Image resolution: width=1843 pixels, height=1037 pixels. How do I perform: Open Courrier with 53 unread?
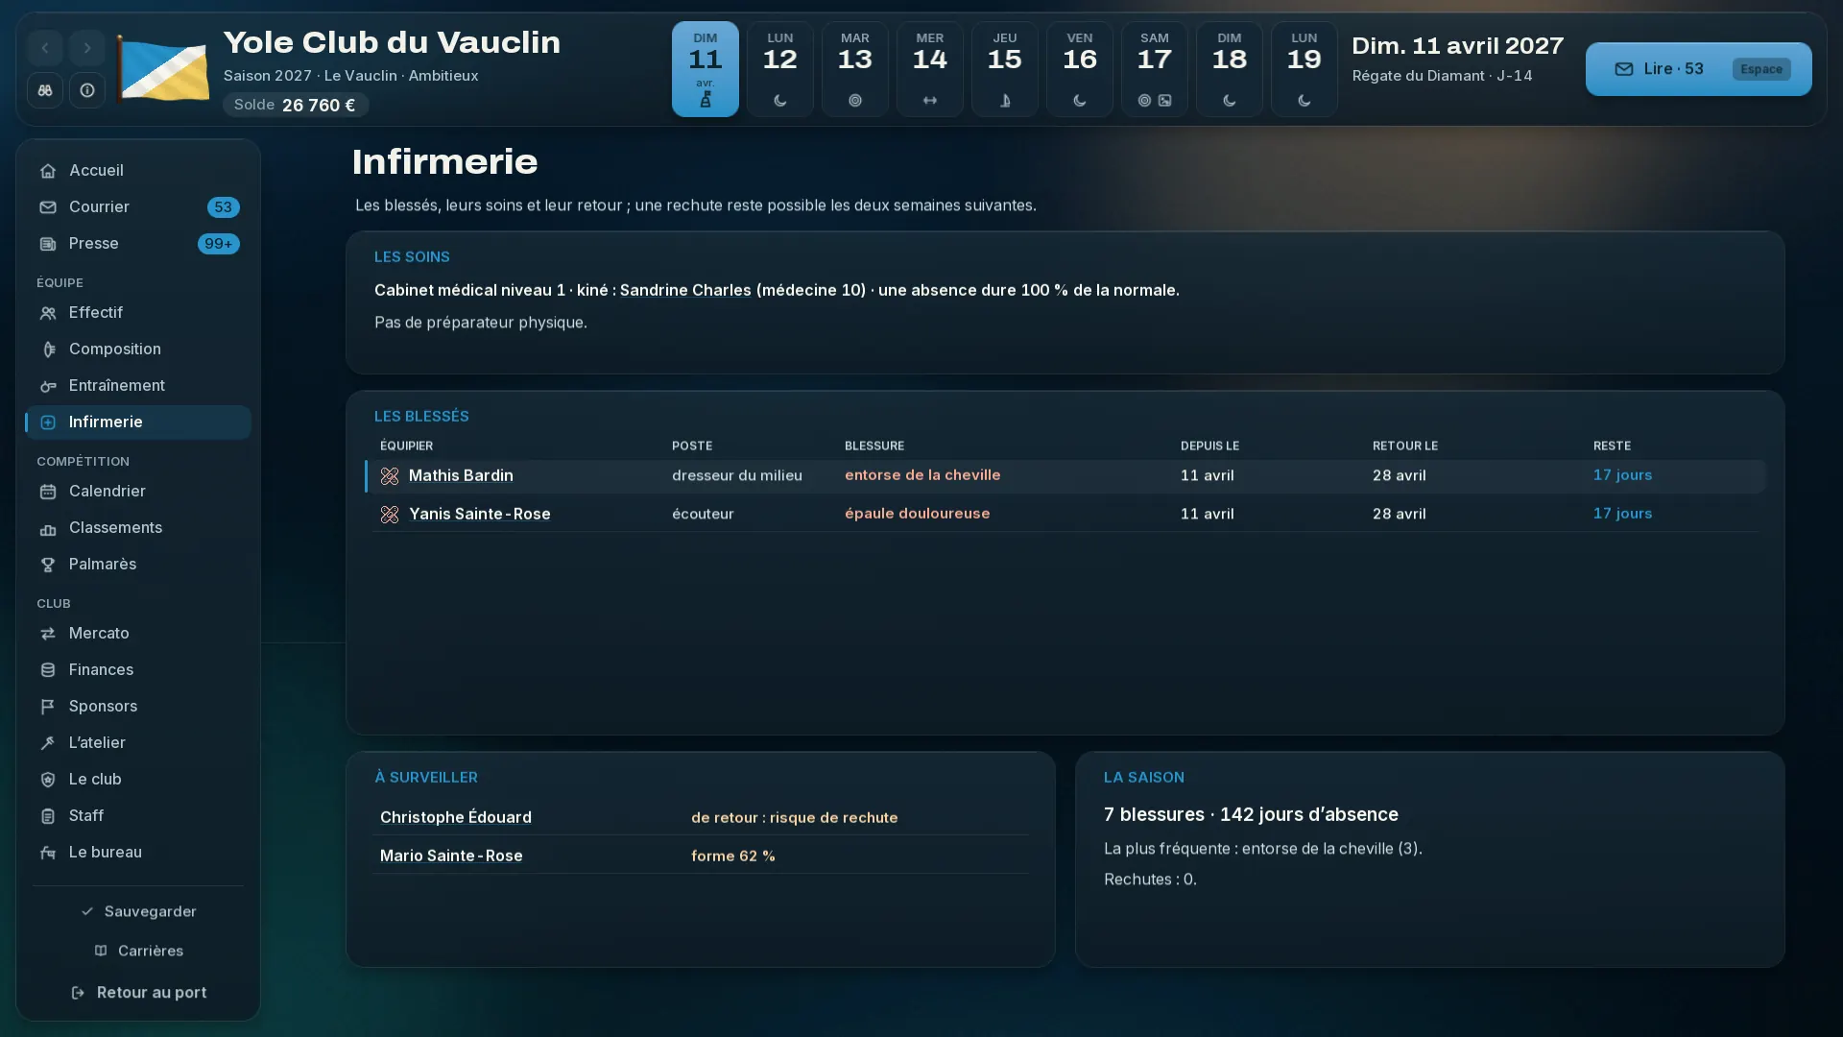[x=138, y=207]
